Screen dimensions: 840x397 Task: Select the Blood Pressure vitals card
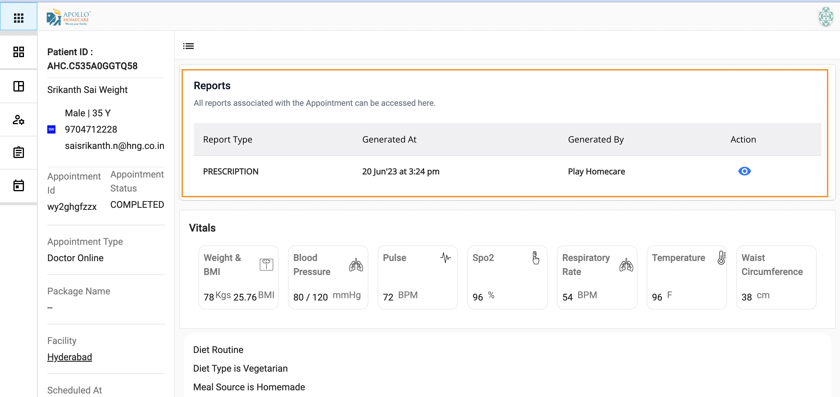(328, 277)
